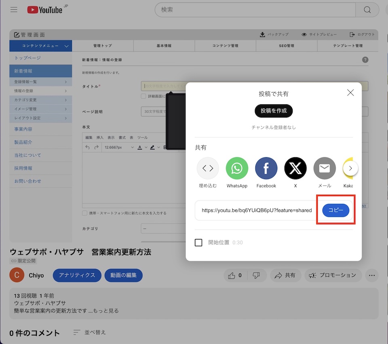The height and width of the screenshot is (344, 388).
Task: Click the 投稿を作成 create post button
Action: (x=274, y=111)
